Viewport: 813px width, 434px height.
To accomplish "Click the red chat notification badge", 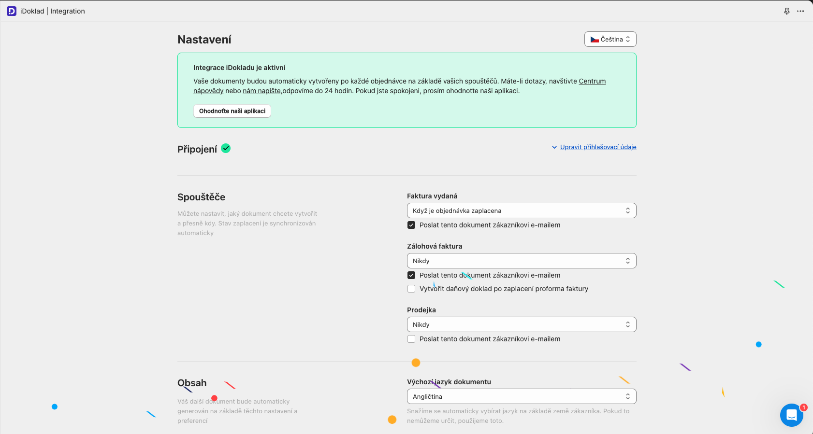I will coord(803,407).
